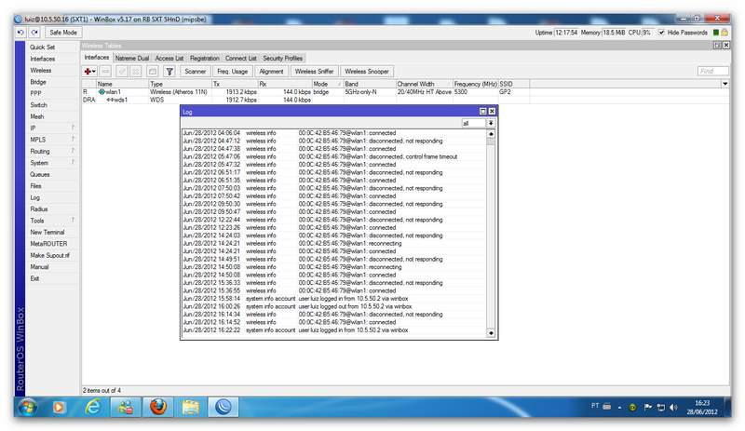Click the Safe Mode button

63,33
